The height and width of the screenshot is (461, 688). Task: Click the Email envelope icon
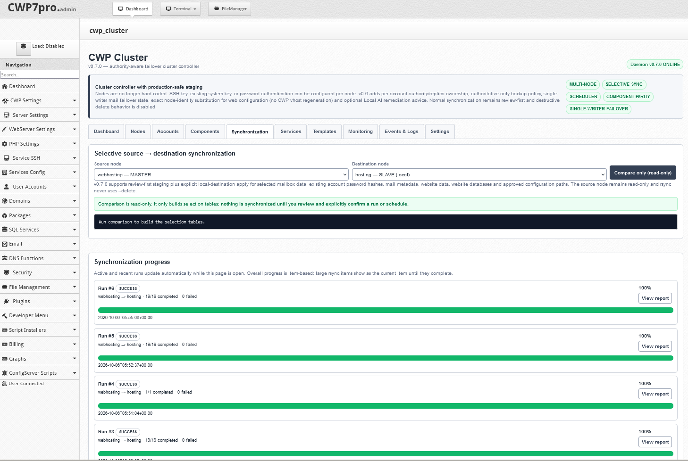point(5,244)
